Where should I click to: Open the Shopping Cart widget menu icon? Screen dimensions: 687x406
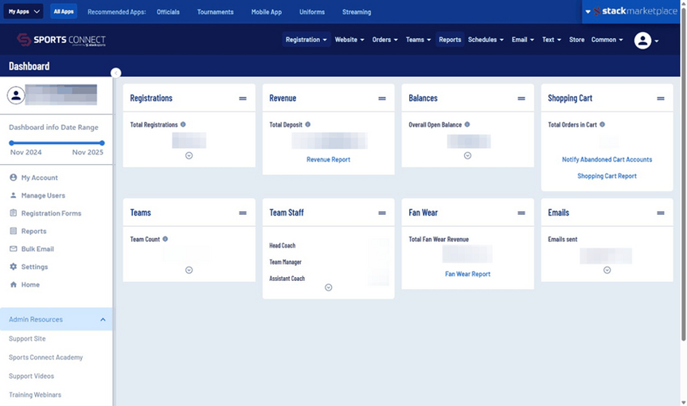(660, 99)
